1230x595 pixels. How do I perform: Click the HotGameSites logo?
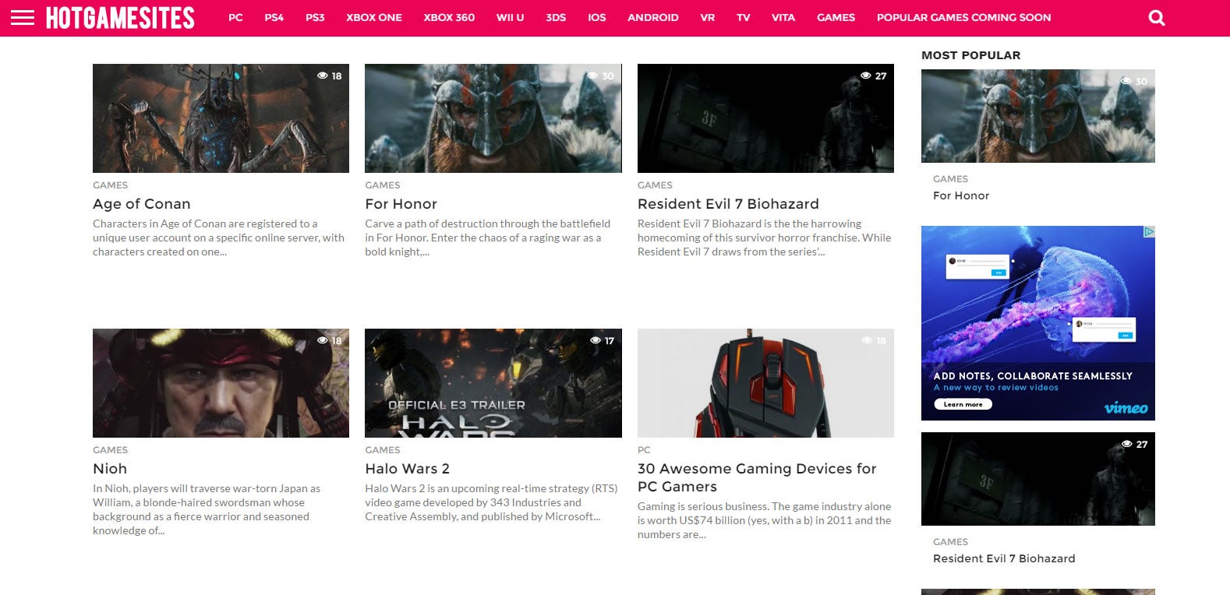coord(120,17)
